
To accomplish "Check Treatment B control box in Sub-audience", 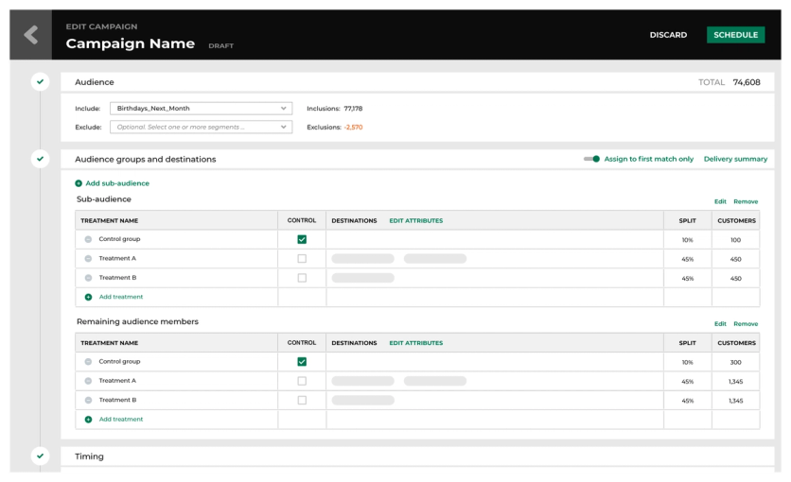I will coord(302,278).
